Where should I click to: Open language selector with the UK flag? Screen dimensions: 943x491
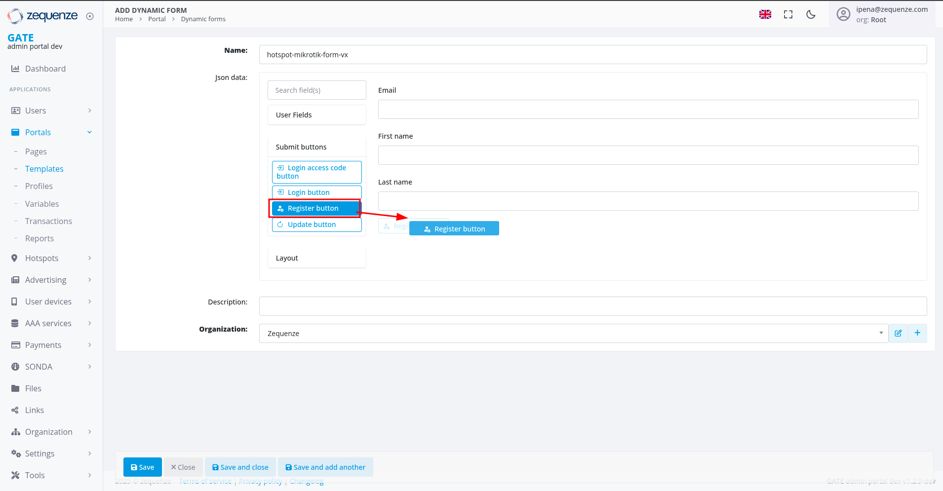point(765,14)
